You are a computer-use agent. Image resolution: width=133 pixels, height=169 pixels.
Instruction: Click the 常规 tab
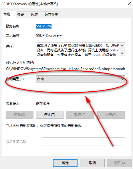coord(7,14)
